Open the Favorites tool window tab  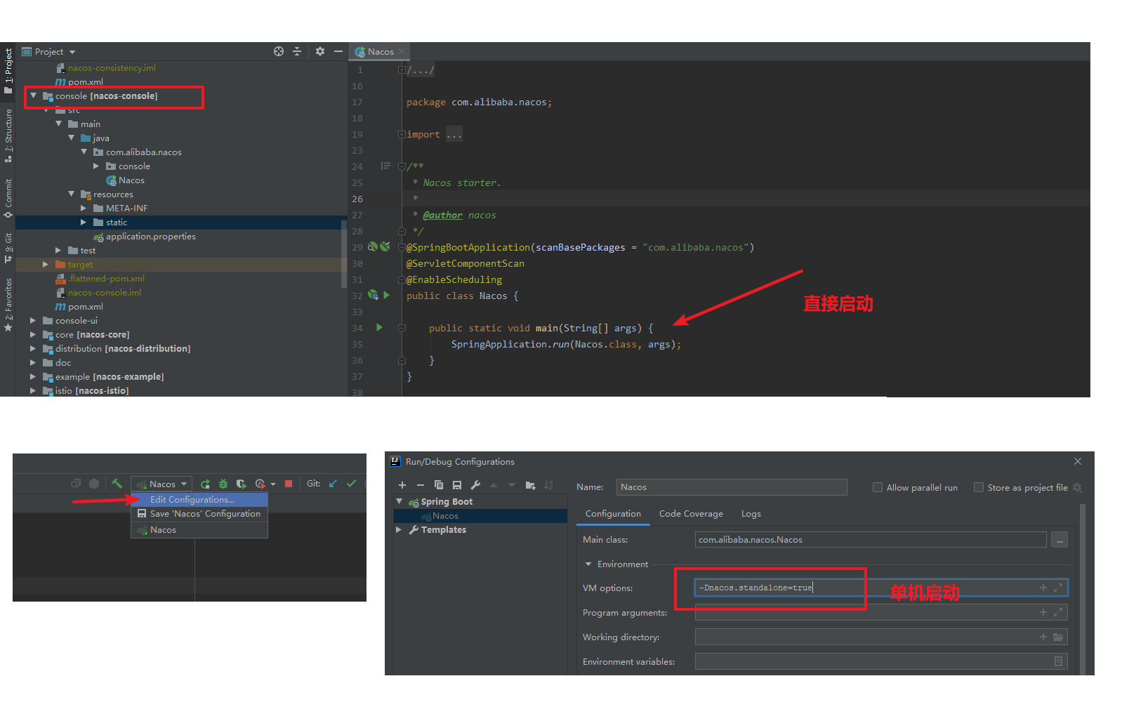pyautogui.click(x=8, y=304)
